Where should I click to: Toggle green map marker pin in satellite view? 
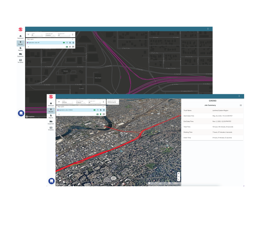100,114
